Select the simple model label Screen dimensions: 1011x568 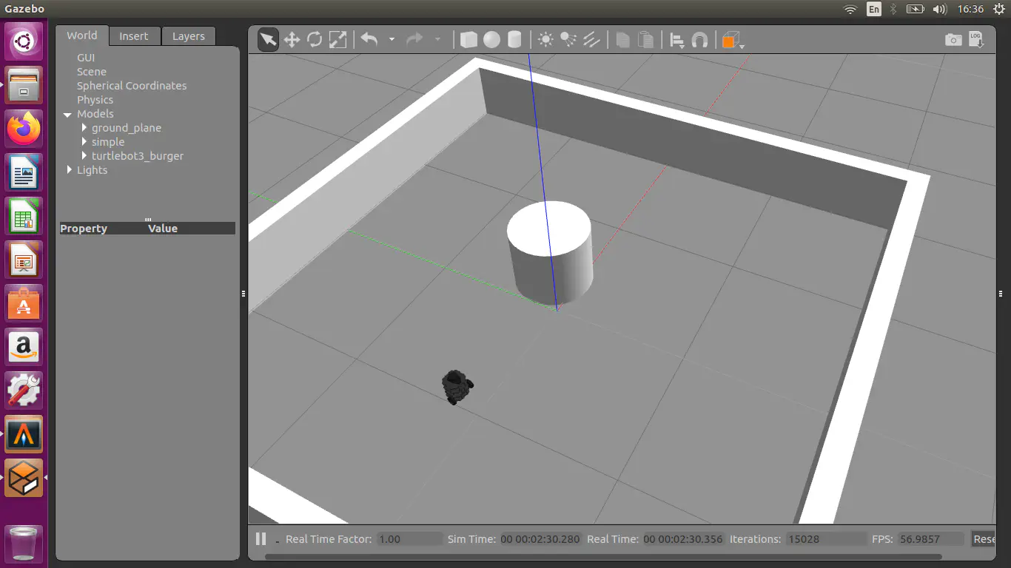click(108, 142)
